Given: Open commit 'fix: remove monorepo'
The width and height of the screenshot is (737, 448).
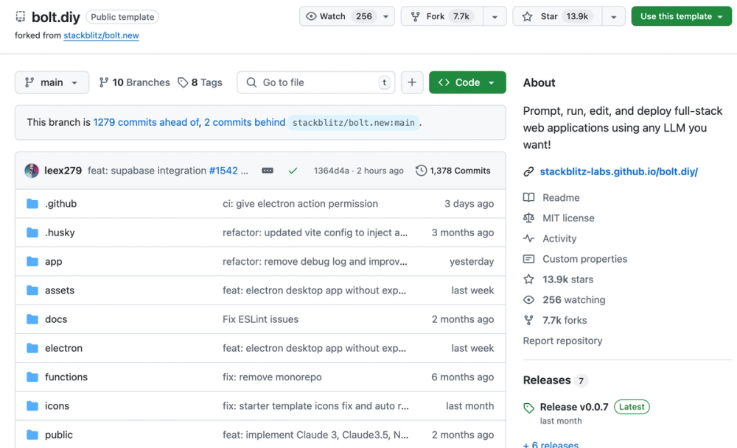Looking at the screenshot, I should (x=272, y=377).
